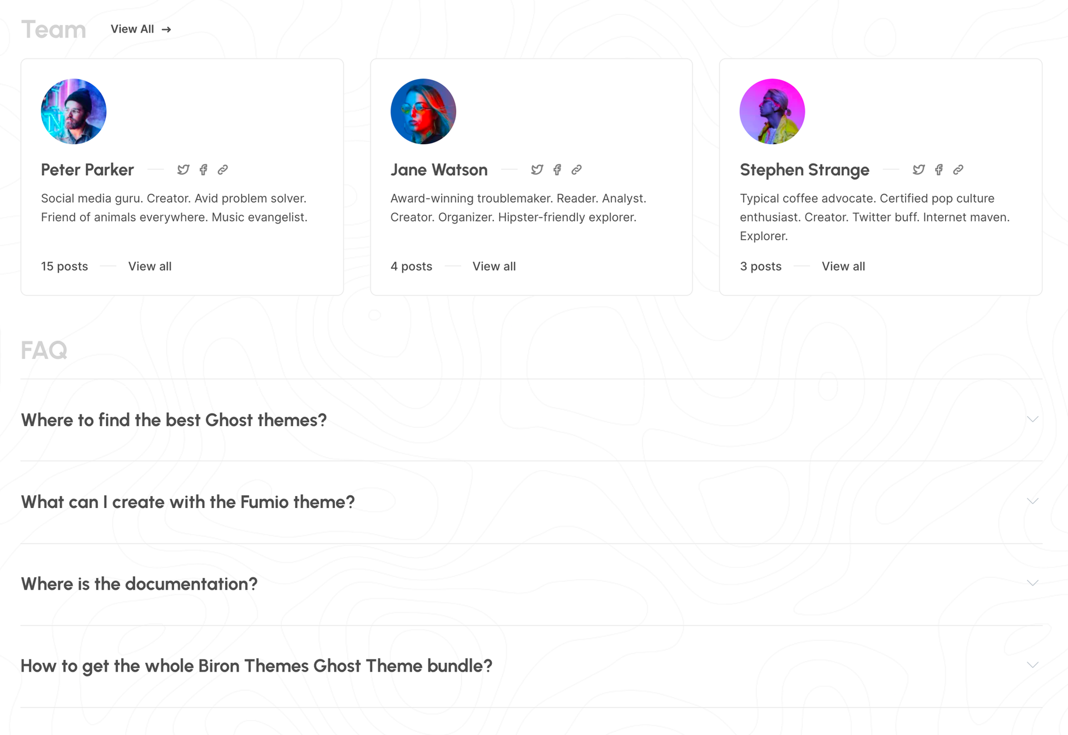Viewport: 1068px width, 735px height.
Task: Click Stephen Strange's link icon
Action: (958, 170)
